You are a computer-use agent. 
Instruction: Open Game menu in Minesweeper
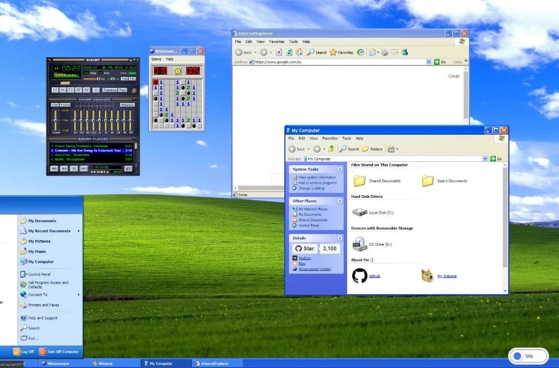point(156,59)
